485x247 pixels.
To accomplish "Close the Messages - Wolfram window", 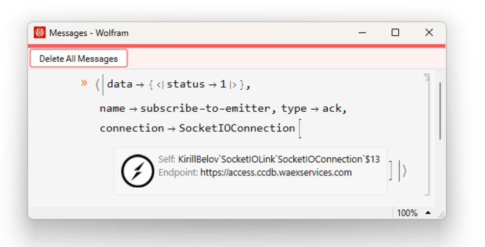I will click(429, 33).
